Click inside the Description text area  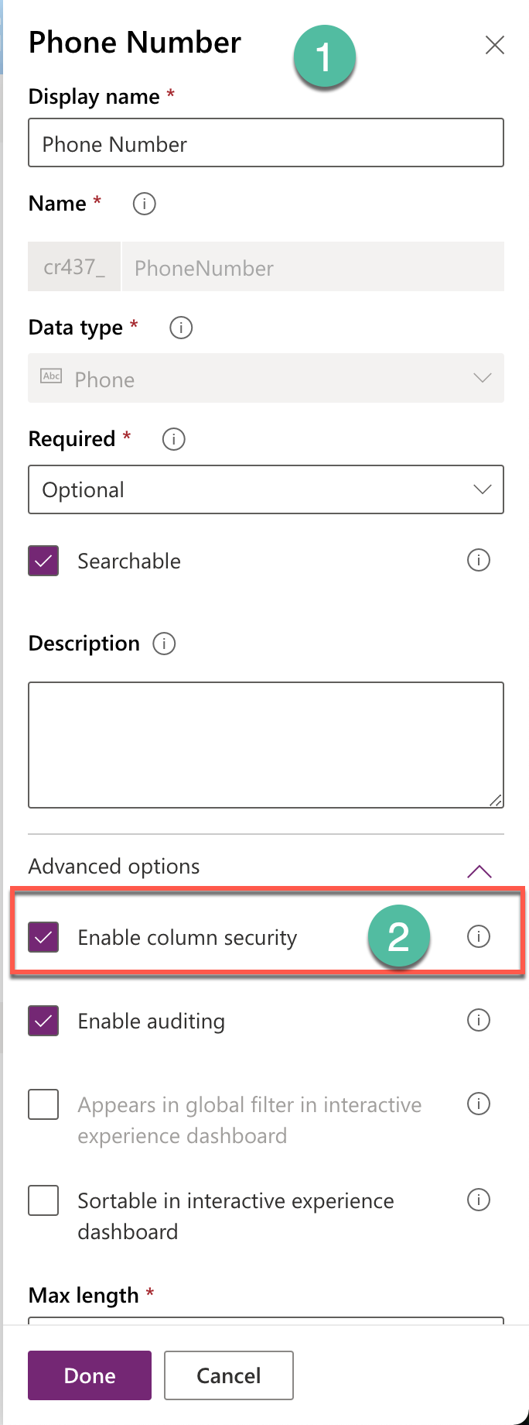[266, 745]
